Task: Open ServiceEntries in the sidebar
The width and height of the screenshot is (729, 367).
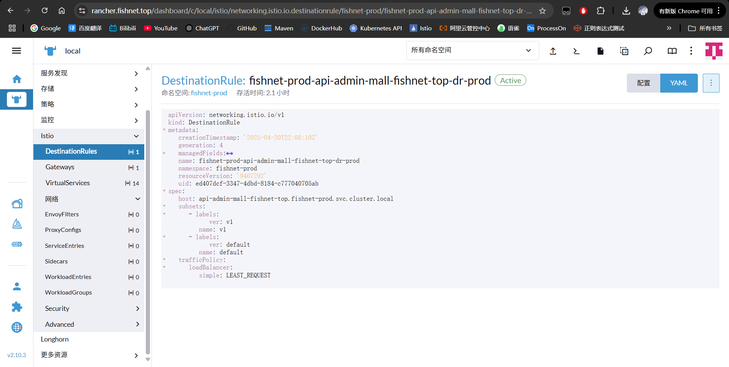Action: [89, 246]
